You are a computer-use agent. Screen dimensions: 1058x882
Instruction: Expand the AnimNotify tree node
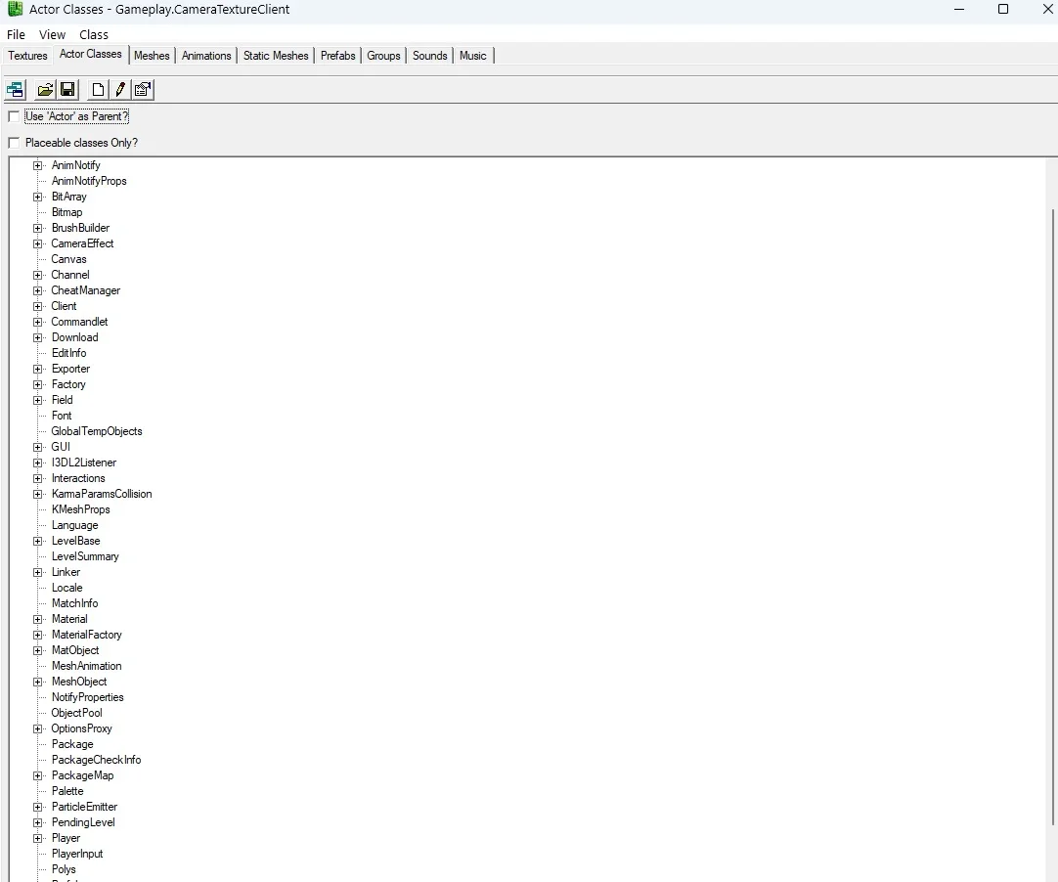(38, 165)
